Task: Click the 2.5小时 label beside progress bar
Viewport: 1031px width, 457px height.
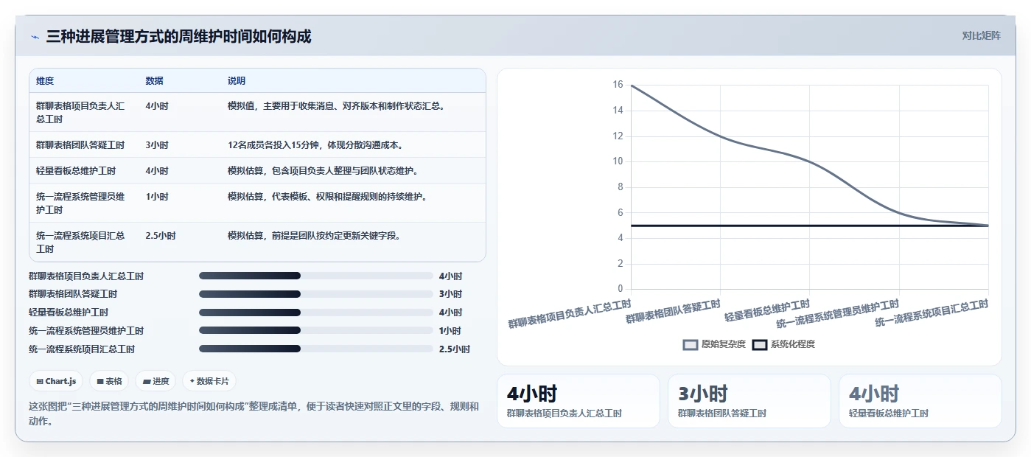Action: [x=454, y=349]
